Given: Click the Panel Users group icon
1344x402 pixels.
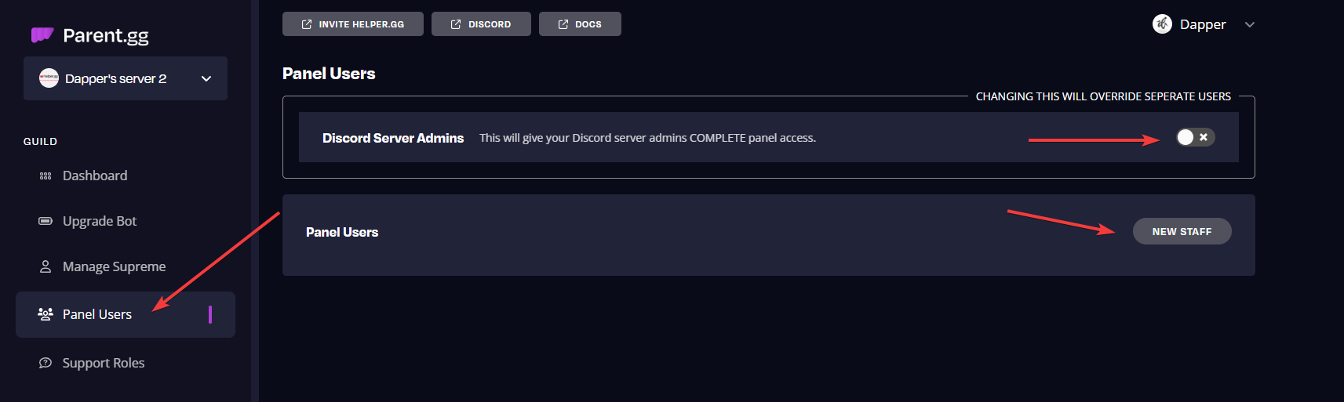Looking at the screenshot, I should click(46, 314).
